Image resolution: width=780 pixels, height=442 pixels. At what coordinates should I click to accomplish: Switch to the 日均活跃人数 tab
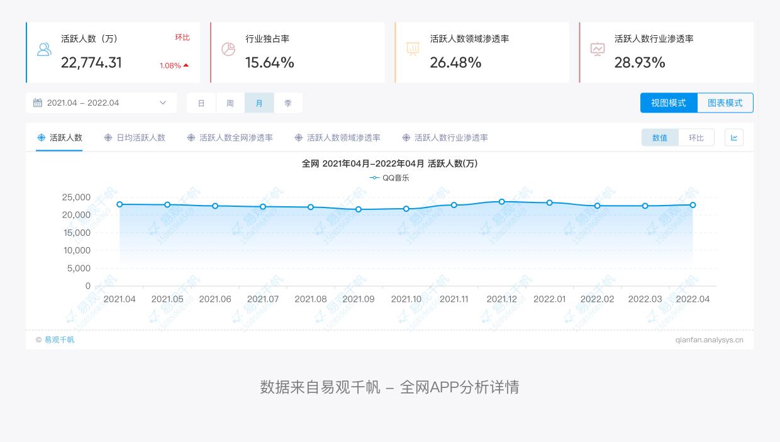click(x=140, y=137)
